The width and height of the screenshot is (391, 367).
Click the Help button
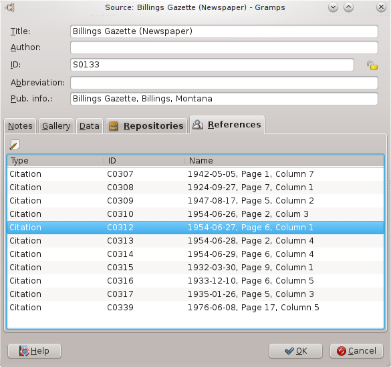click(34, 351)
